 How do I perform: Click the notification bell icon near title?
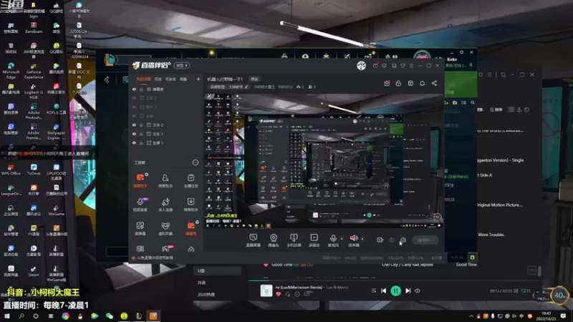tap(422, 83)
